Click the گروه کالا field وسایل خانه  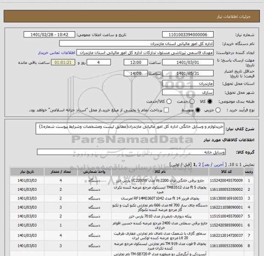coord(131,152)
